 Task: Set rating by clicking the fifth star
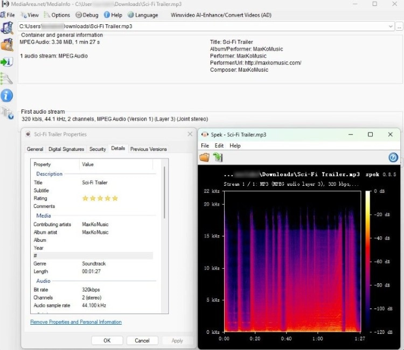coord(115,198)
